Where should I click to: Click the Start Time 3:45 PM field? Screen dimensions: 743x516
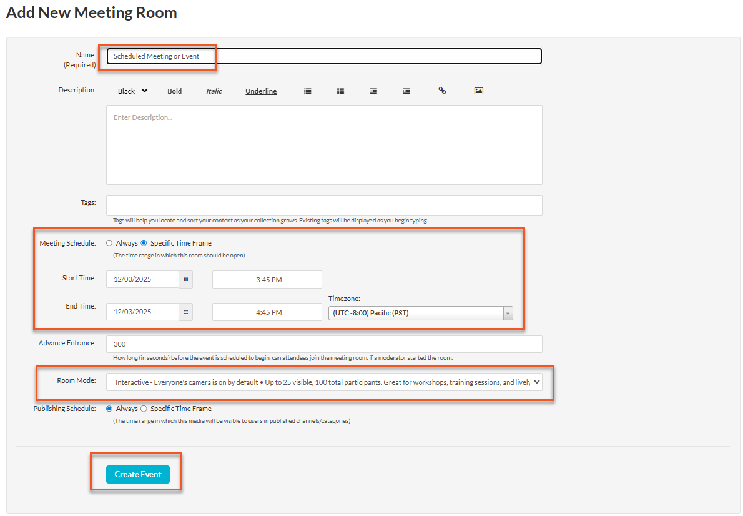(x=267, y=280)
